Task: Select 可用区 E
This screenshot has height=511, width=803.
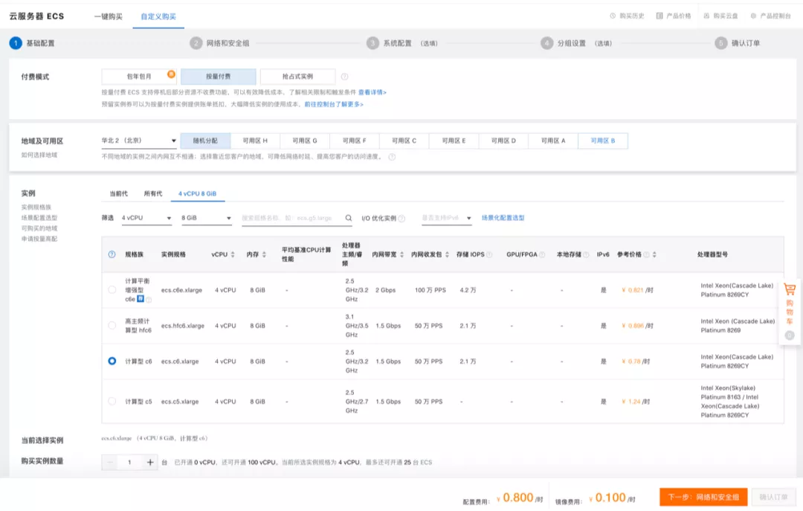Action: tap(454, 141)
